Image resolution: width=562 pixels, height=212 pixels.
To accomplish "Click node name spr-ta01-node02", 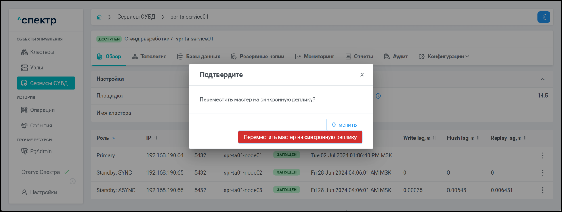I will pos(243,172).
